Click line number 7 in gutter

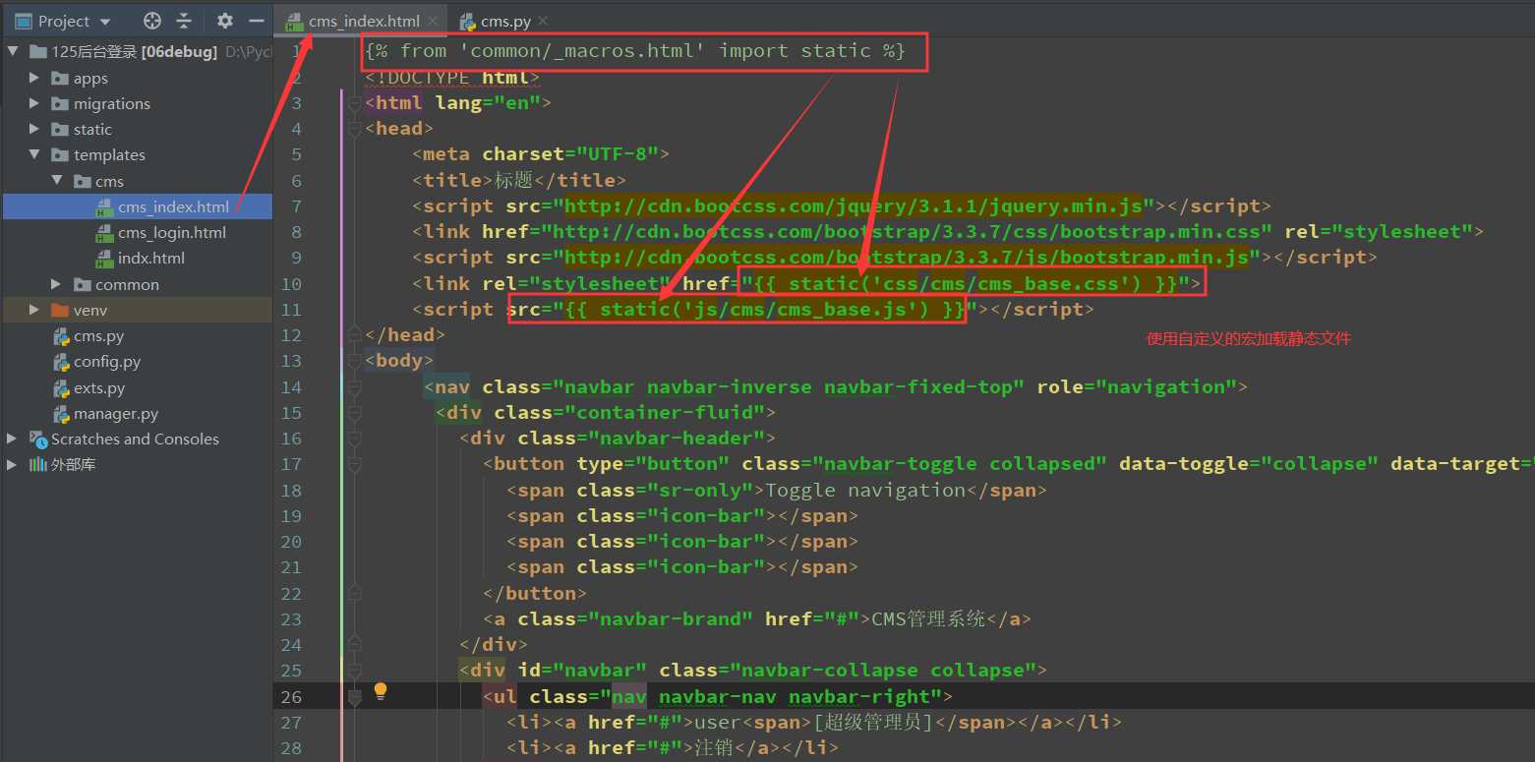pos(297,205)
